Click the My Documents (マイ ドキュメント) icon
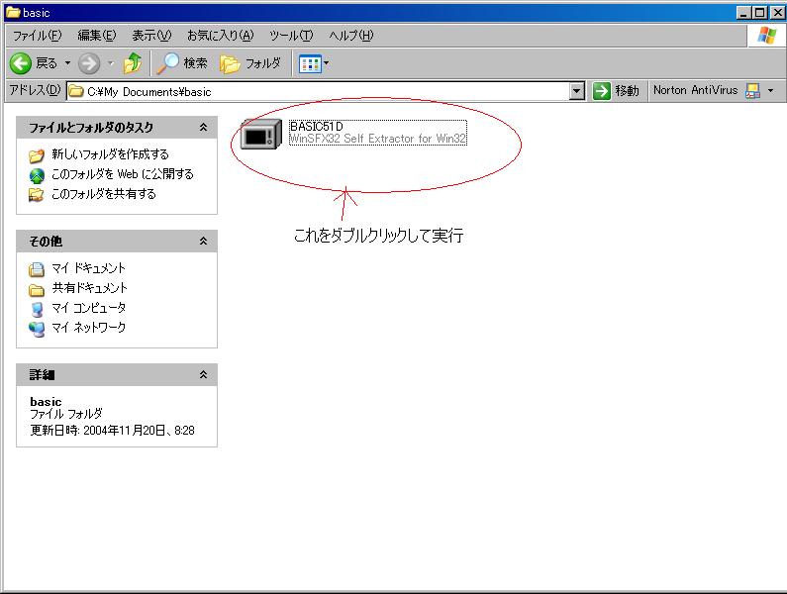 (37, 269)
